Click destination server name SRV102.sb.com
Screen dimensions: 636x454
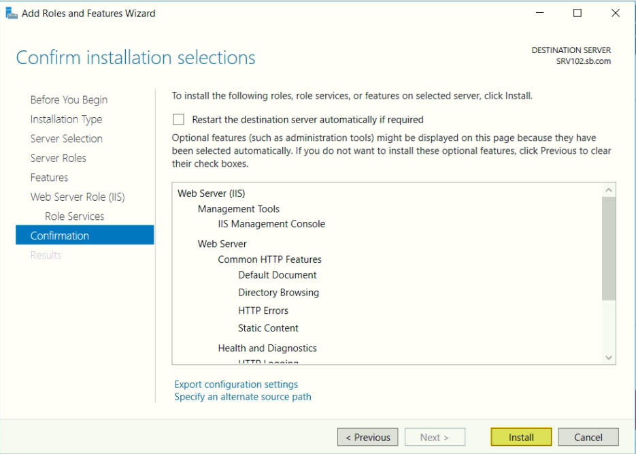click(x=583, y=61)
